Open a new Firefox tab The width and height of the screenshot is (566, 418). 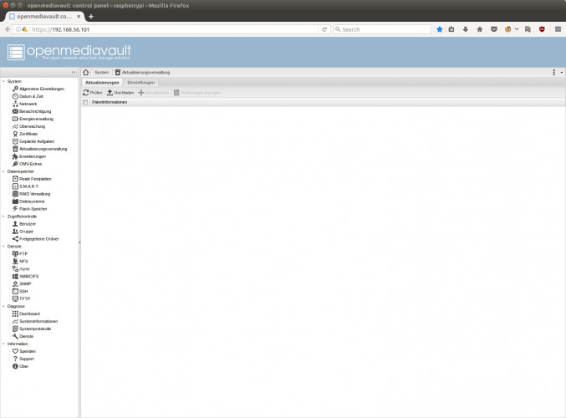pyautogui.click(x=91, y=17)
